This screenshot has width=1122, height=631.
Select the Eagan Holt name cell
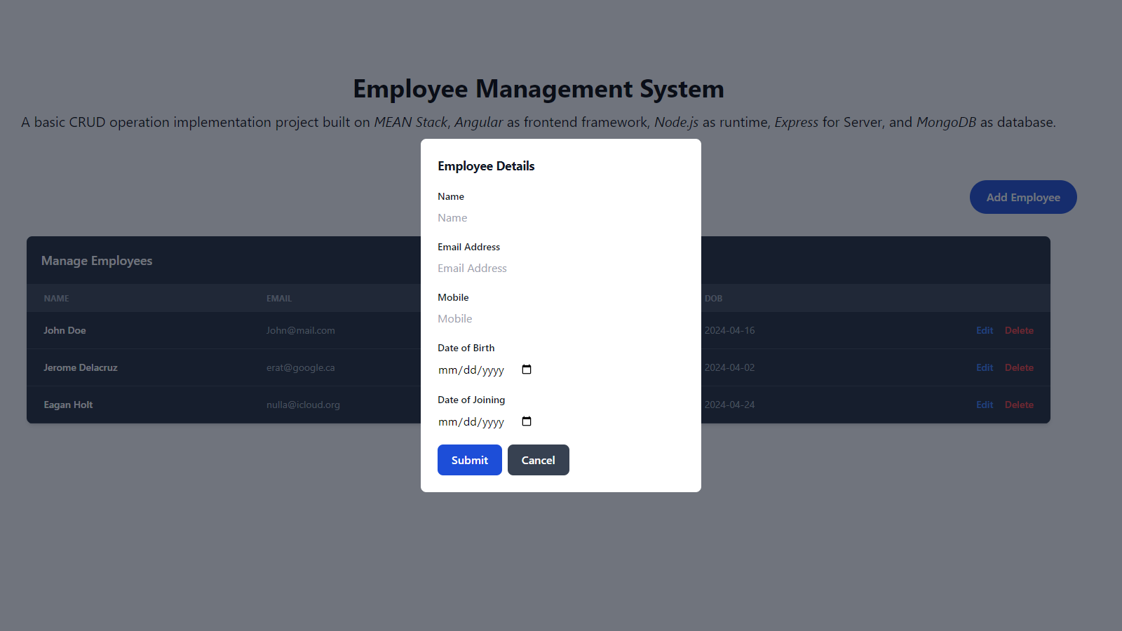click(x=68, y=405)
